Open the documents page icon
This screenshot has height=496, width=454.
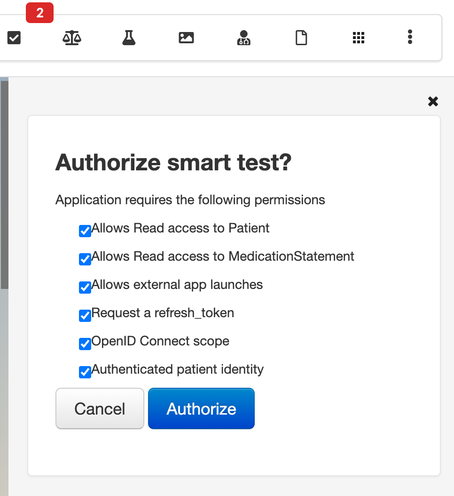(x=301, y=38)
